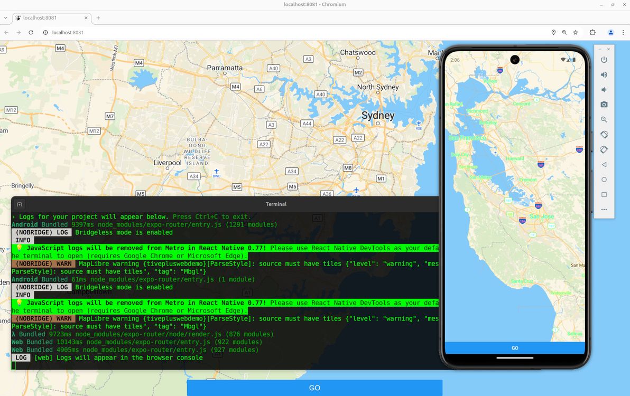Image resolution: width=630 pixels, height=396 pixels.
Task: Tap the Concord label in emulator map
Action: coord(521,103)
